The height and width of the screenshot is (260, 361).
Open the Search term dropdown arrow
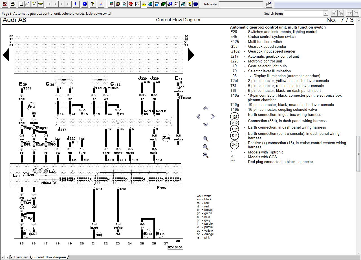[x=326, y=13]
